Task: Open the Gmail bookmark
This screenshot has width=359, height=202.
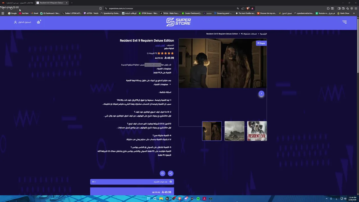Action: click(x=34, y=13)
